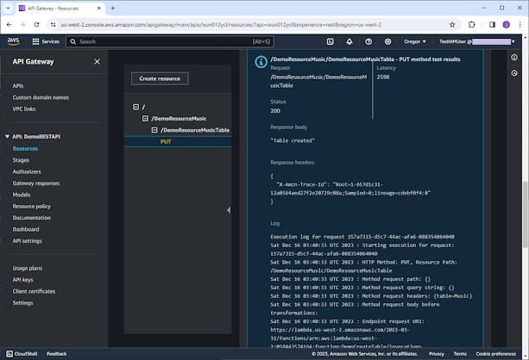529x360 pixels.
Task: Go back to the previous page
Action: click(9, 25)
